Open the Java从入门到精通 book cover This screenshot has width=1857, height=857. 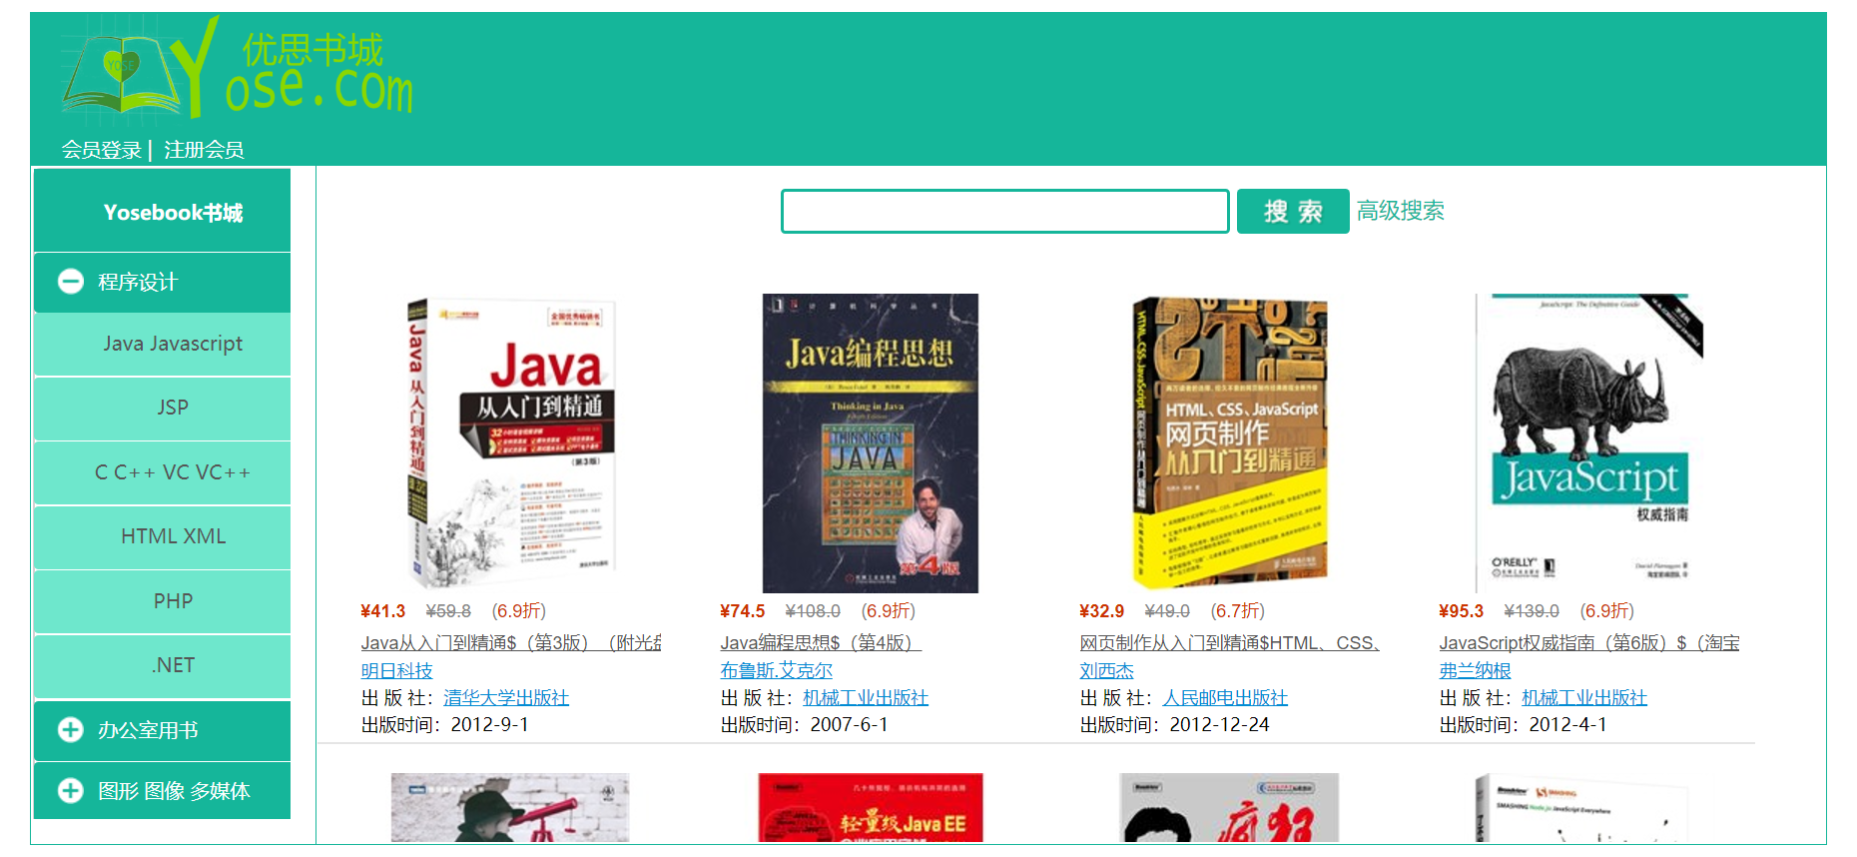(x=511, y=442)
